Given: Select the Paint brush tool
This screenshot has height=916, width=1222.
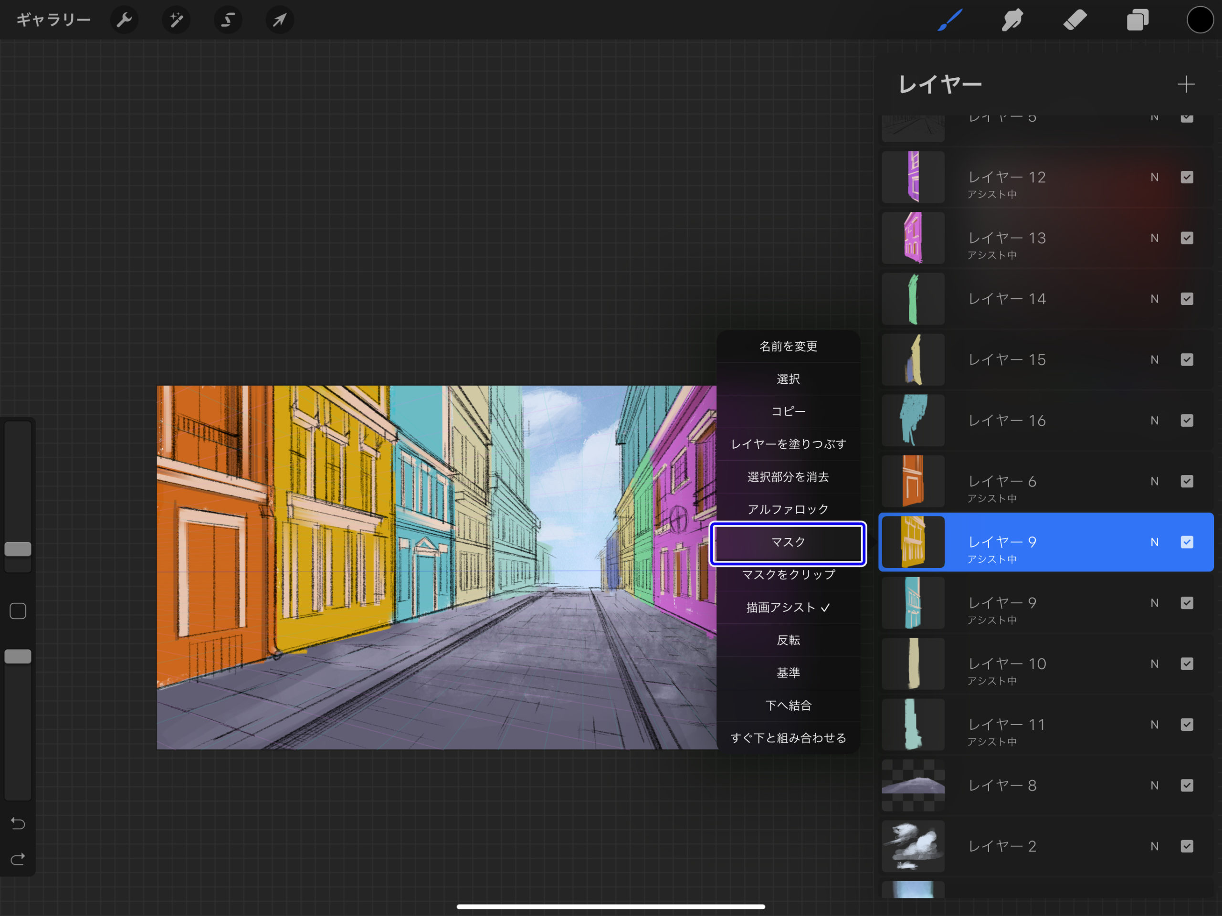Looking at the screenshot, I should [949, 20].
